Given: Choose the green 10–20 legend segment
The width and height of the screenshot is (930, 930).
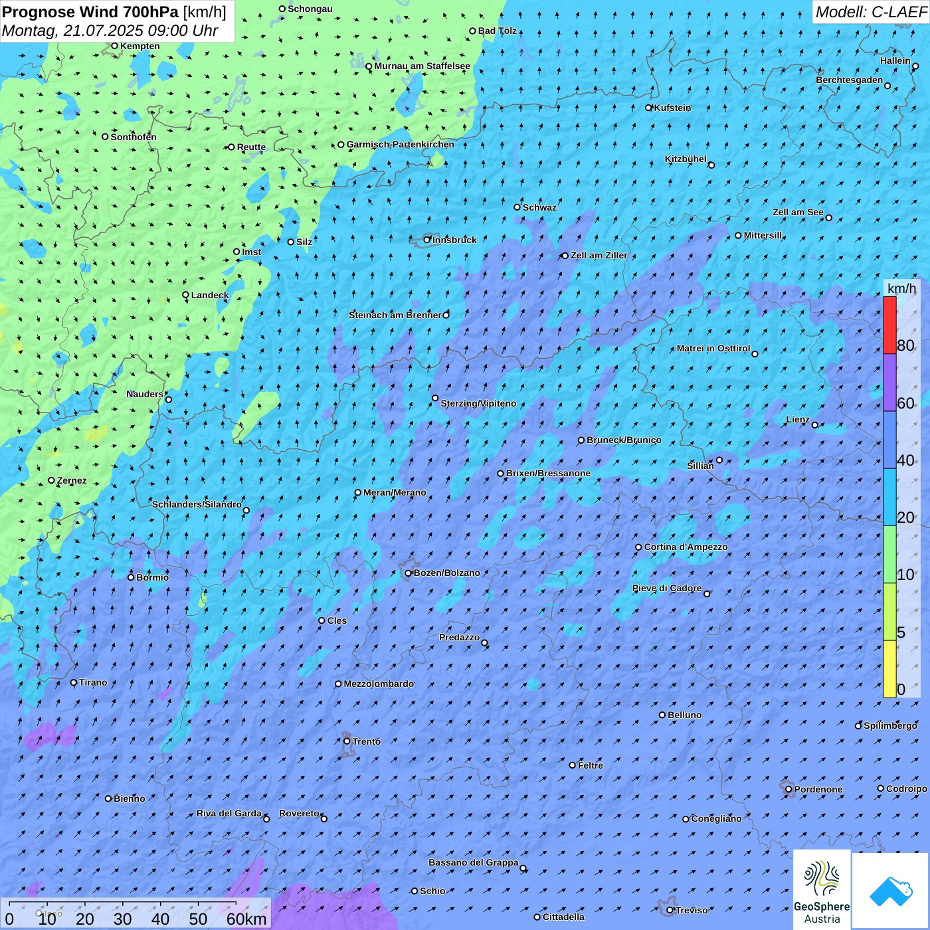Looking at the screenshot, I should [x=889, y=555].
